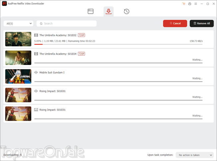The height and width of the screenshot is (161, 217).
Task: Click Umbrella Academy S01E02 thumbnail
Action: coord(18,39)
